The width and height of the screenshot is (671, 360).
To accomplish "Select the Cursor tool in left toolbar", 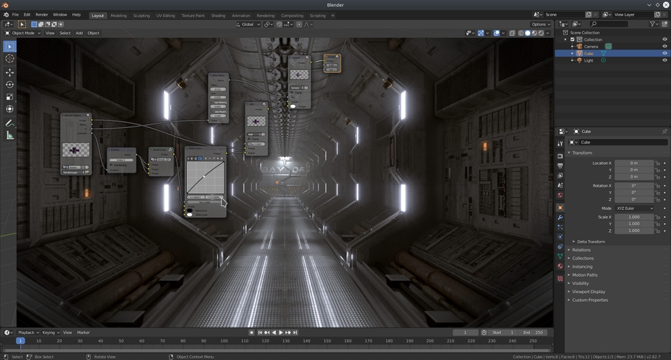I will click(x=10, y=59).
